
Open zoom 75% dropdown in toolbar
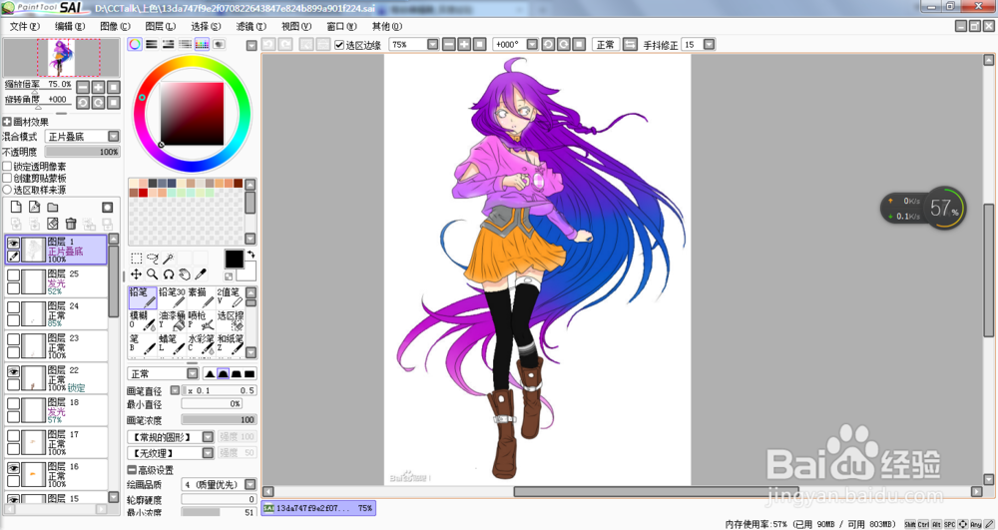(x=433, y=44)
